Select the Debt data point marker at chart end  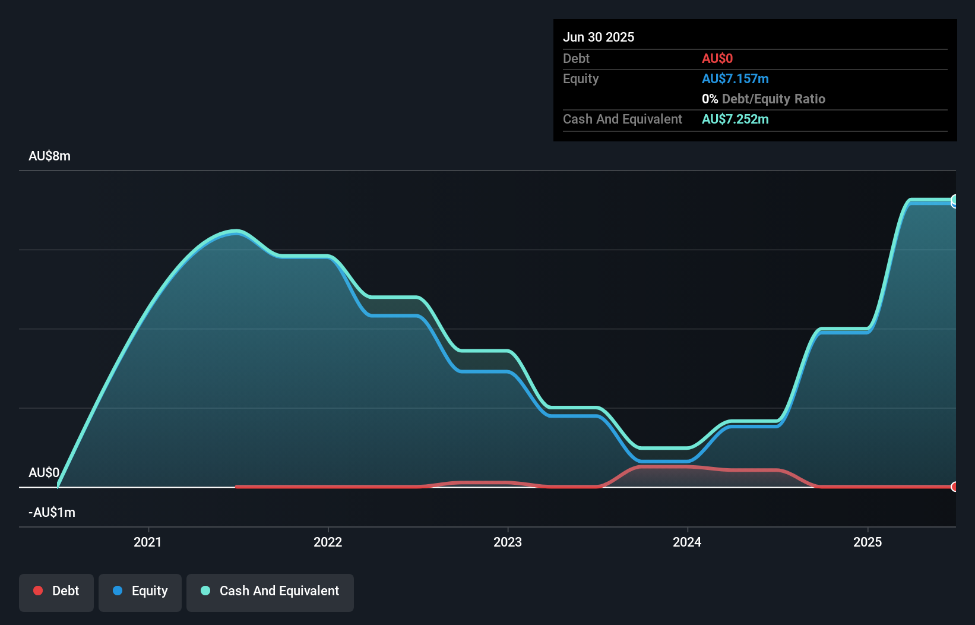click(955, 487)
